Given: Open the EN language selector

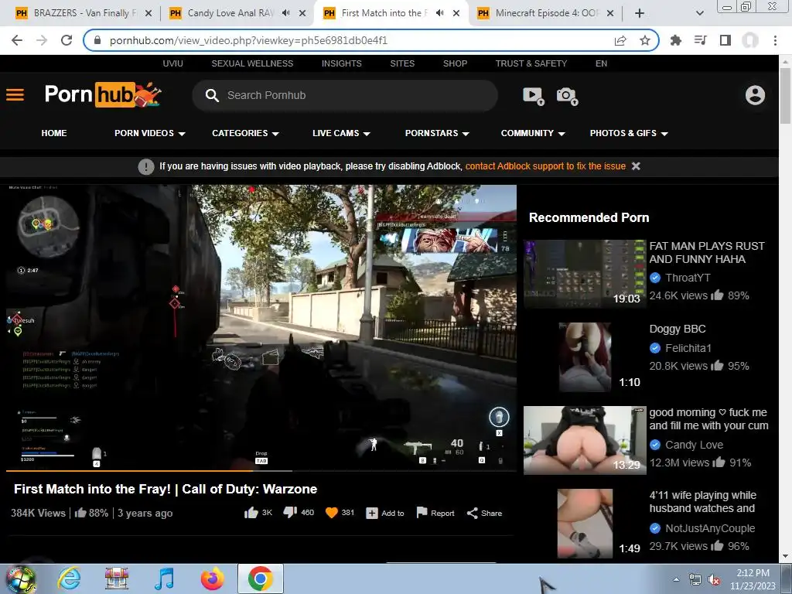Looking at the screenshot, I should point(601,63).
